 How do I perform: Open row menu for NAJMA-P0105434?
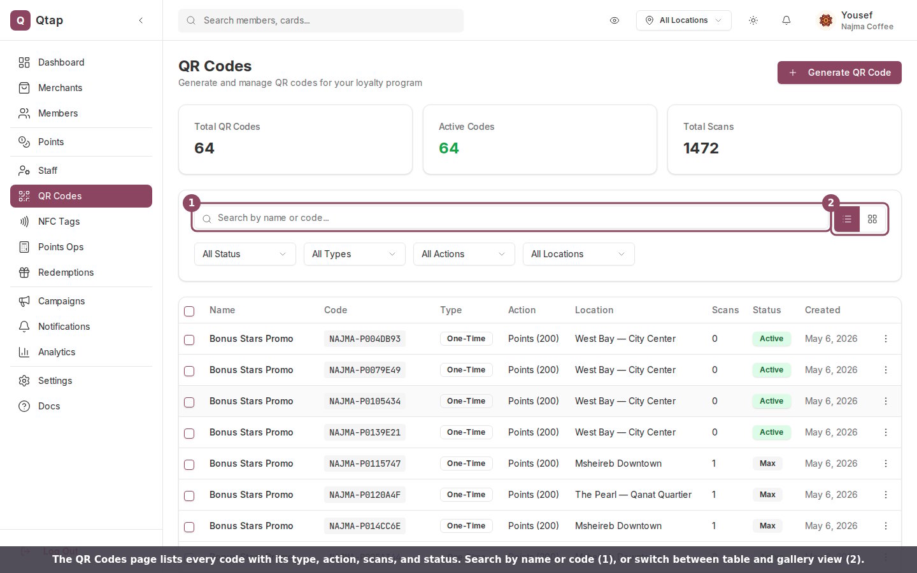[x=886, y=401]
